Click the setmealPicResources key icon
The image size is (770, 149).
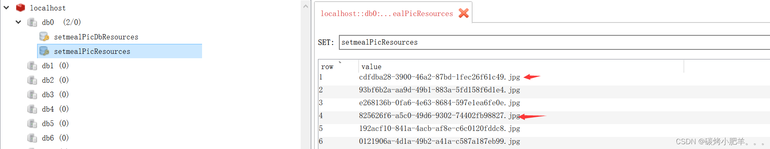click(44, 51)
